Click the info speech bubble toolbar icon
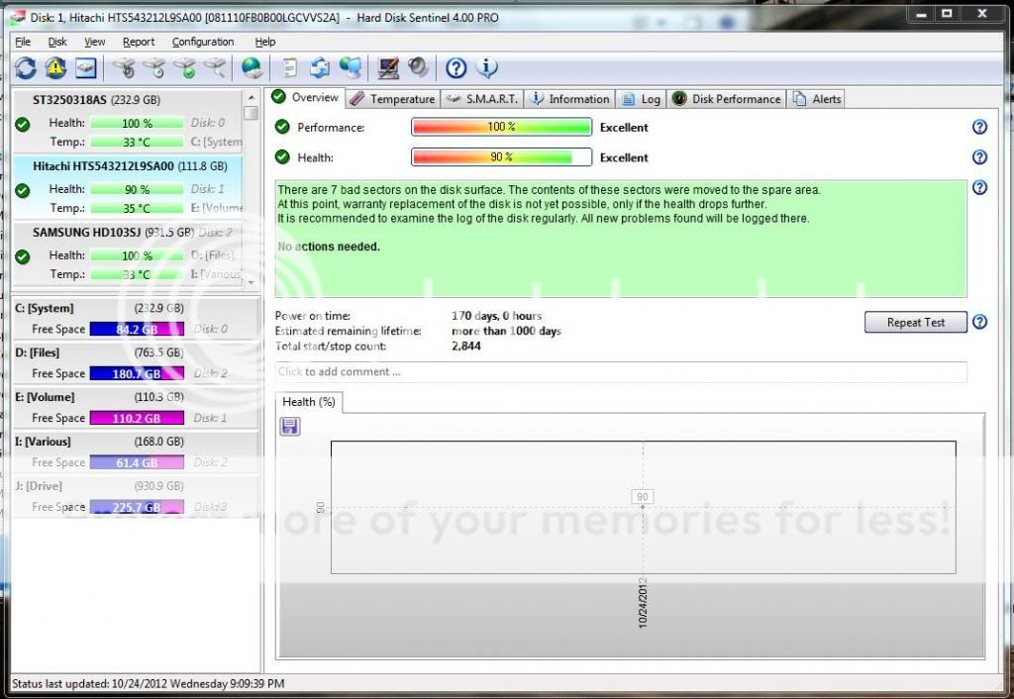 click(x=486, y=67)
